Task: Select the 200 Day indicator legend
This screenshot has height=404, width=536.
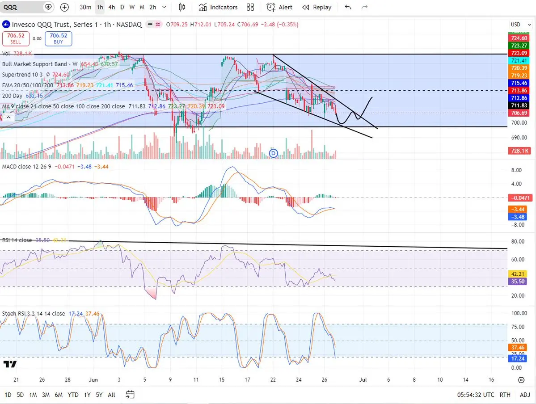Action: click(22, 96)
